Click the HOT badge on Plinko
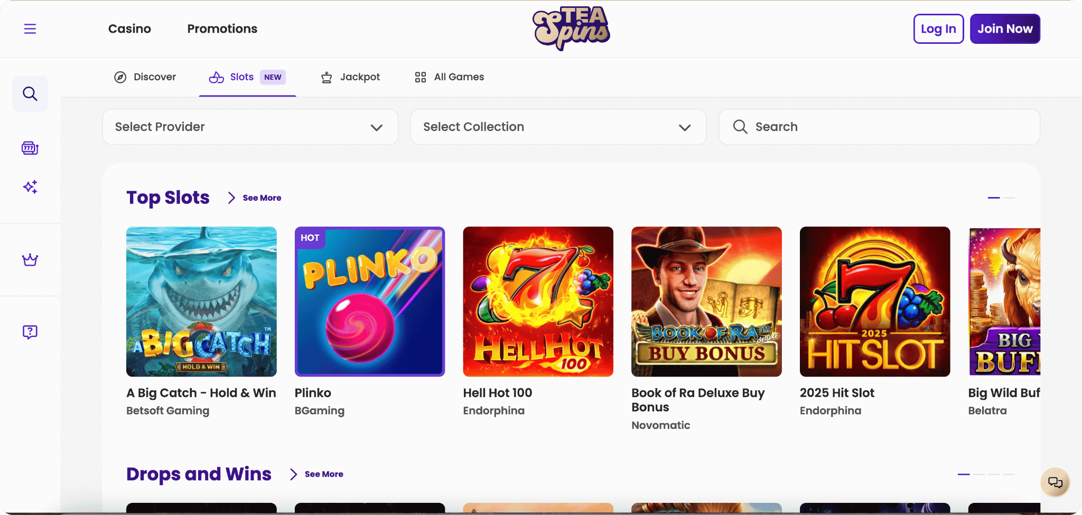Screen dimensions: 1082x515 coord(310,238)
